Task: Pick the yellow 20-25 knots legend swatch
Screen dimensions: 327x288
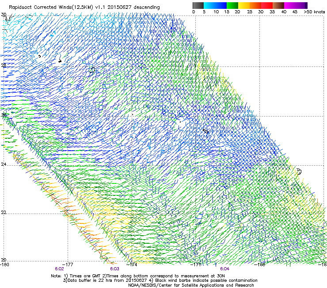Action: [x=244, y=5]
